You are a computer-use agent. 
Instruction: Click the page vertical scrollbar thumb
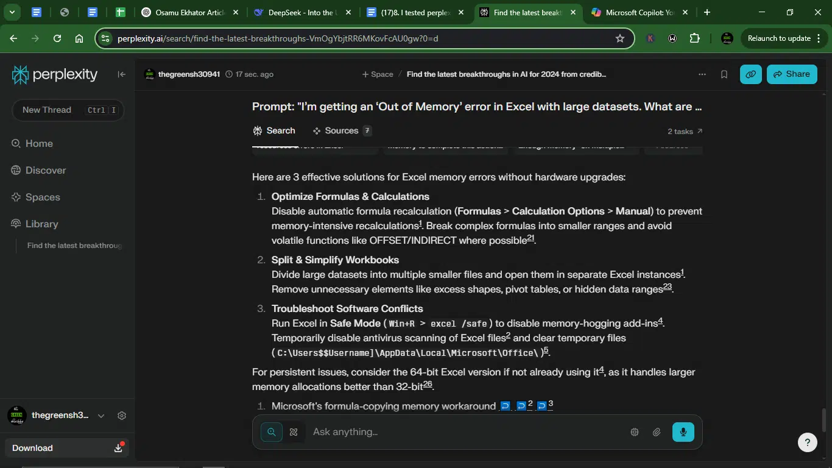point(825,420)
